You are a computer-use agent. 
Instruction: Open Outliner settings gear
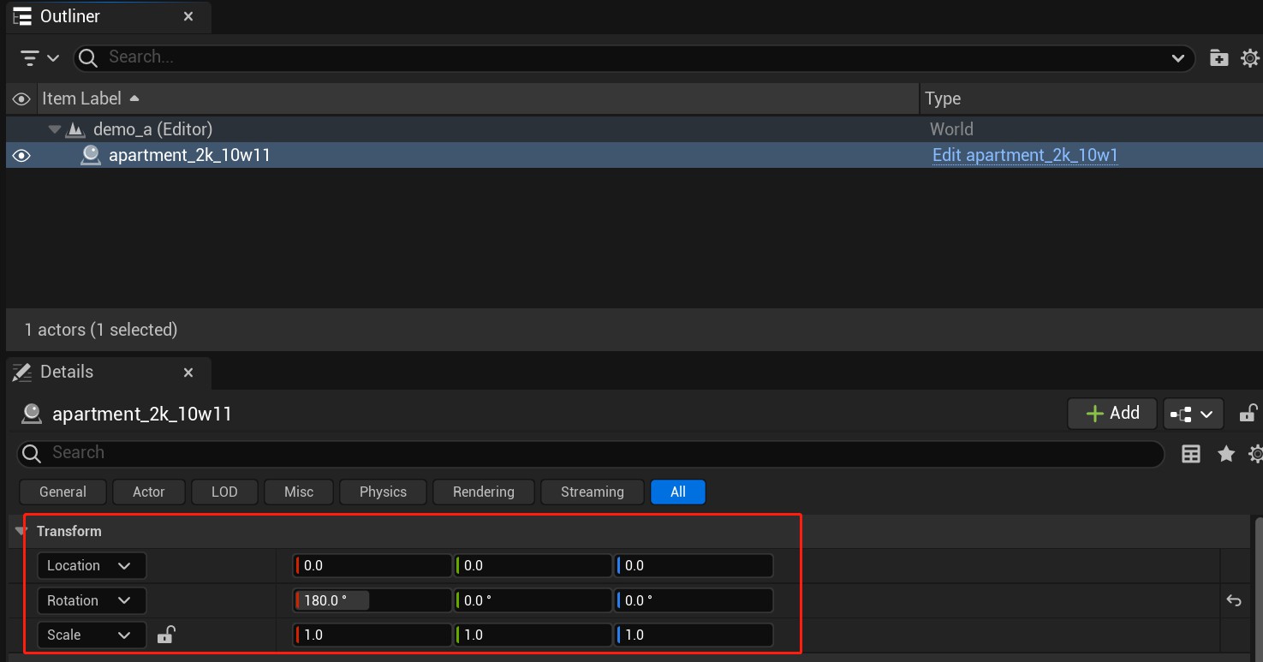1250,58
